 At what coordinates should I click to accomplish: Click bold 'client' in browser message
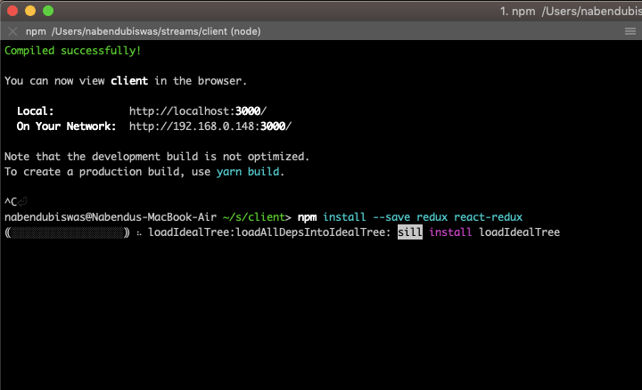[129, 81]
